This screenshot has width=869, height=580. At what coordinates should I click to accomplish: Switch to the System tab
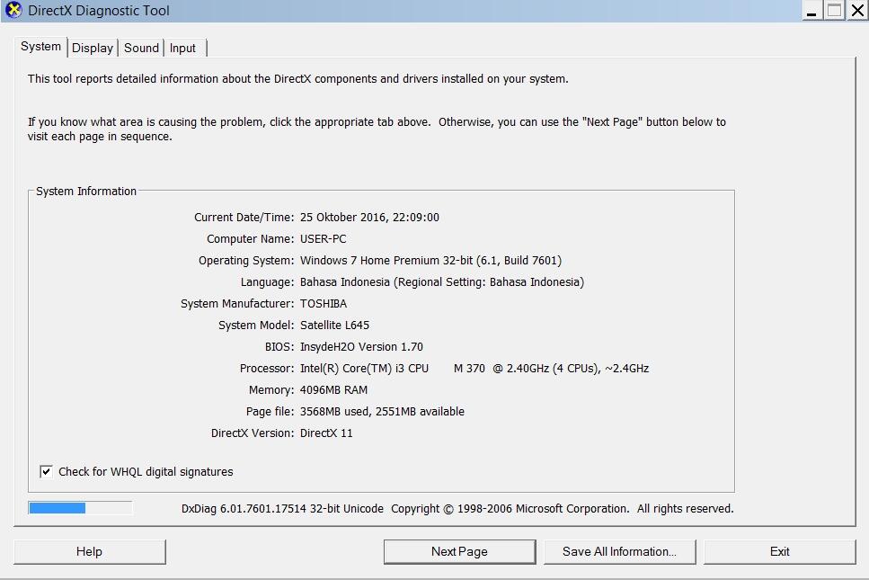pos(40,47)
